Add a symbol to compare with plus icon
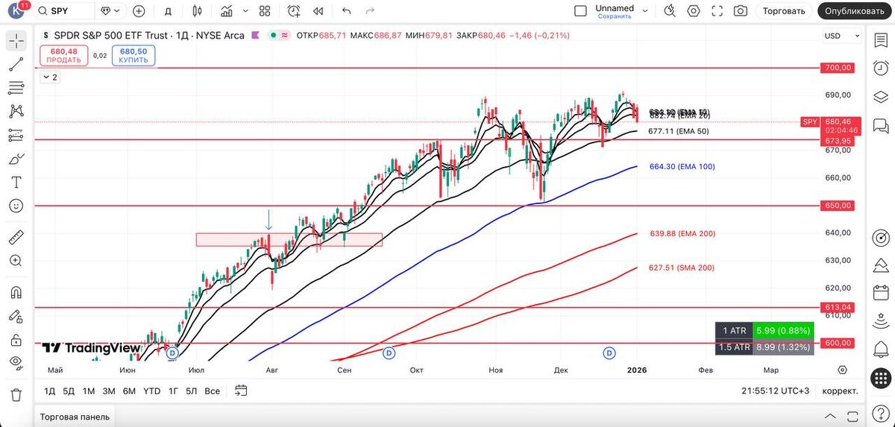895x427 pixels. coord(139,11)
